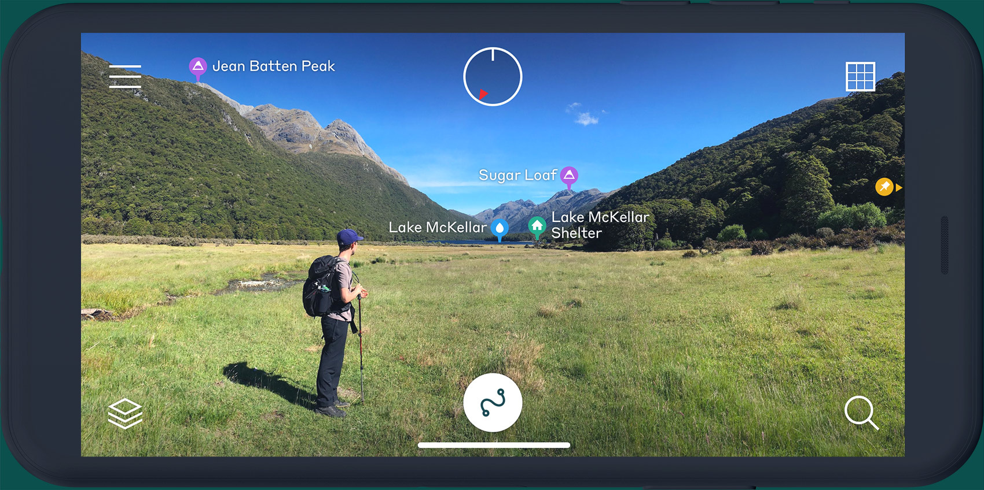The width and height of the screenshot is (984, 490).
Task: Open the grid view icon
Action: (860, 76)
